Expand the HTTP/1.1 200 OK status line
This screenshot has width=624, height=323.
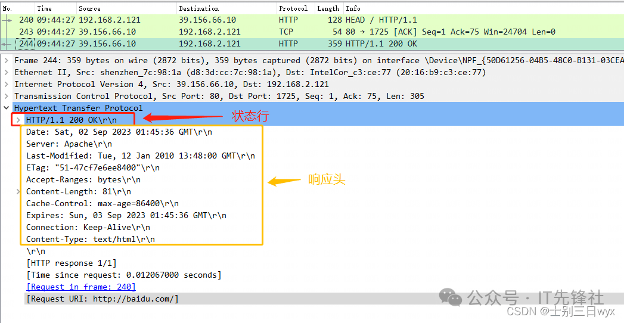[x=18, y=120]
